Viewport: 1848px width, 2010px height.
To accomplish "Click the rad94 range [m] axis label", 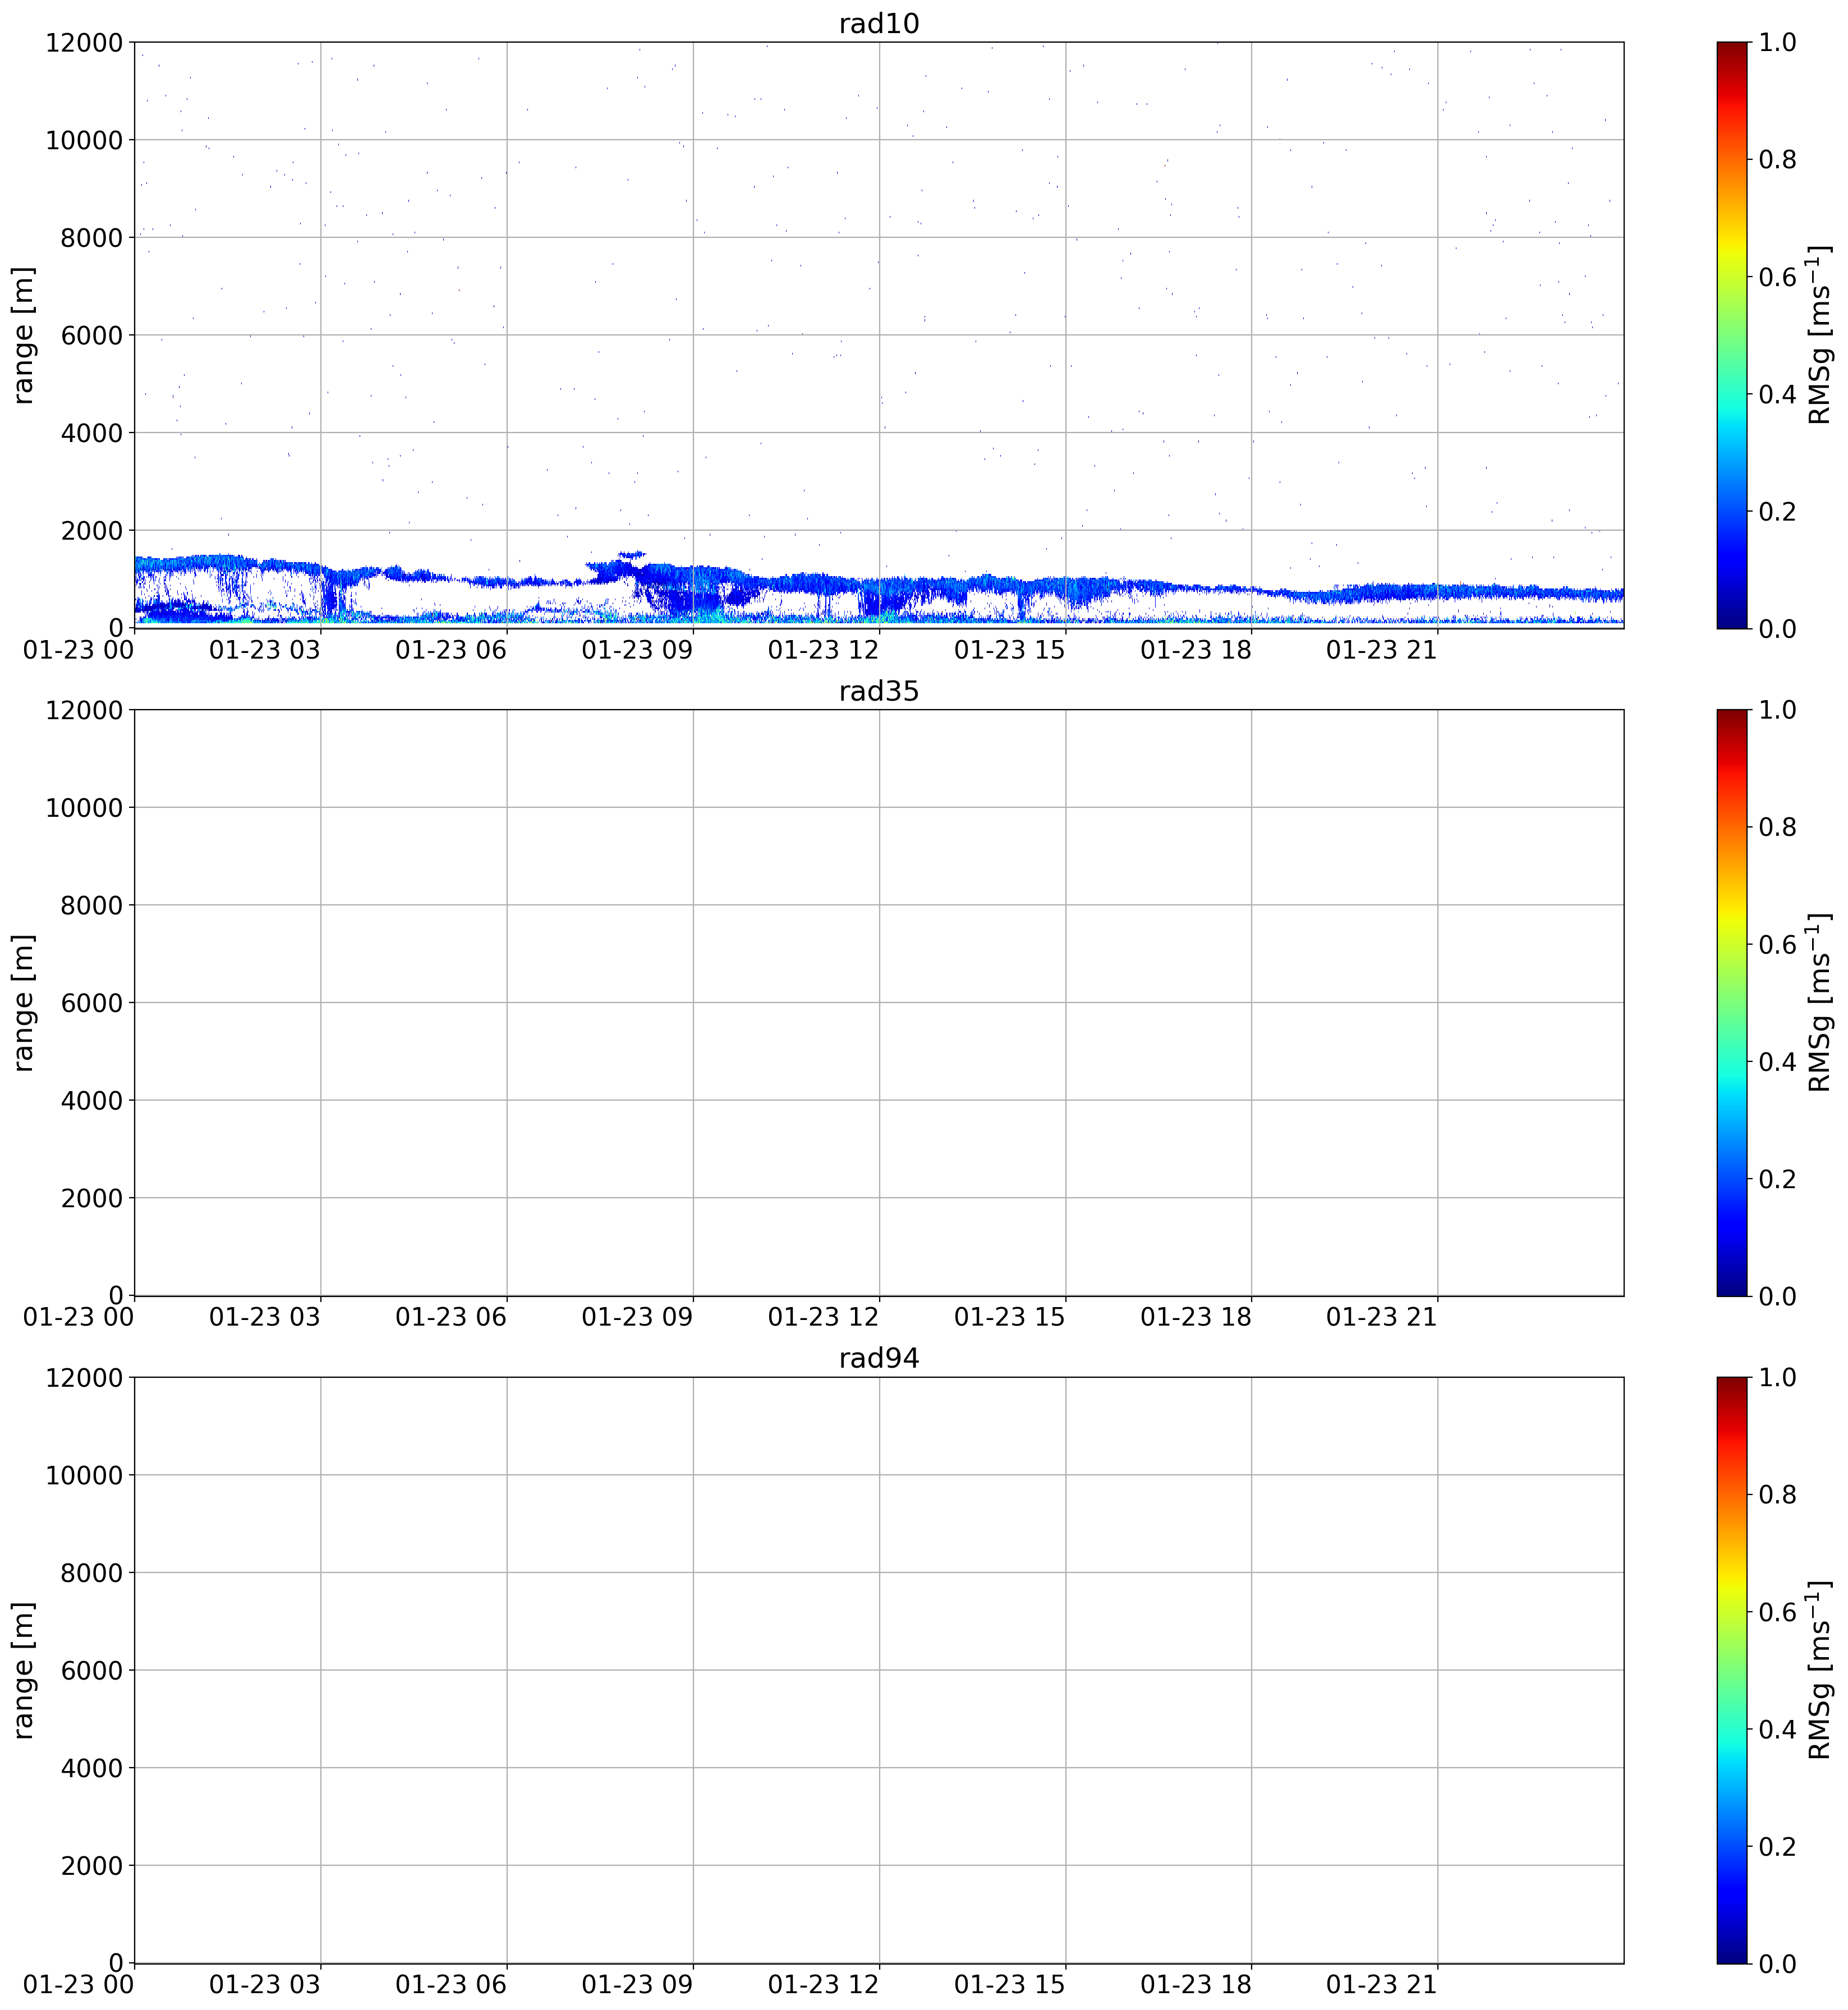I will [x=22, y=1670].
